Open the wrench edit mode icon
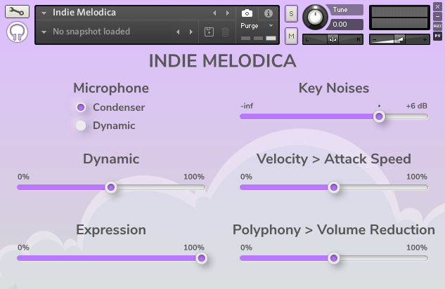The height and width of the screenshot is (289, 445). (17, 11)
